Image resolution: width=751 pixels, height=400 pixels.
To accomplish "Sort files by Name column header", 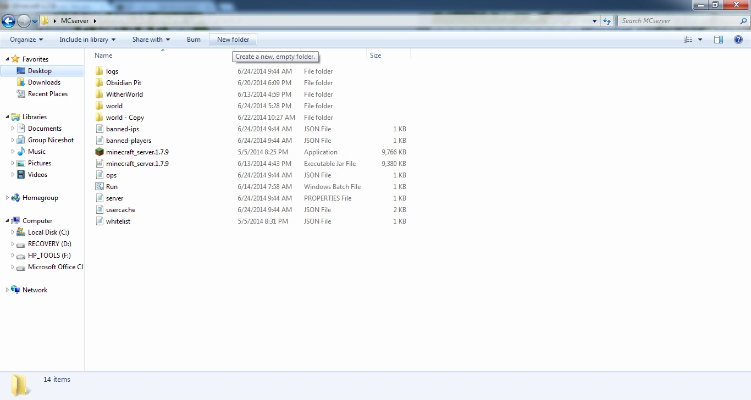I will pyautogui.click(x=103, y=55).
